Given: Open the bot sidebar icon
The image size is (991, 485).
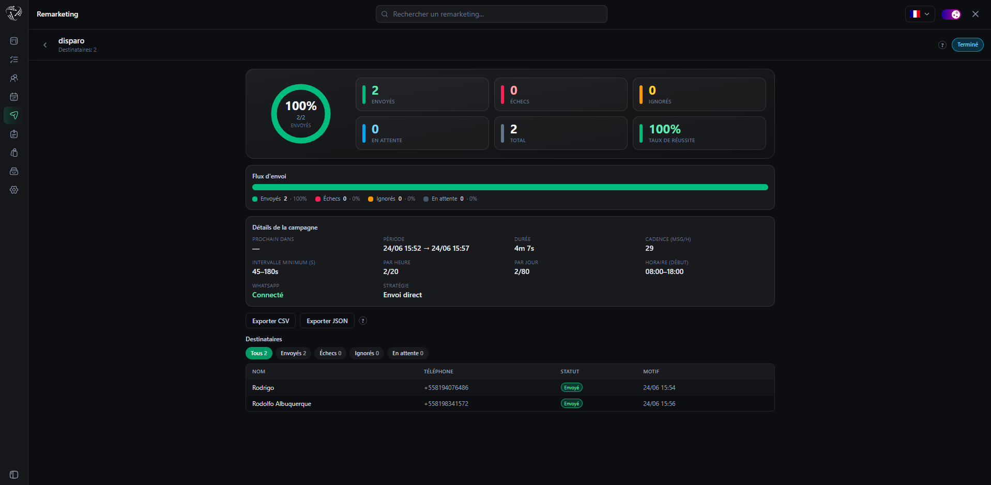Looking at the screenshot, I should [x=14, y=134].
